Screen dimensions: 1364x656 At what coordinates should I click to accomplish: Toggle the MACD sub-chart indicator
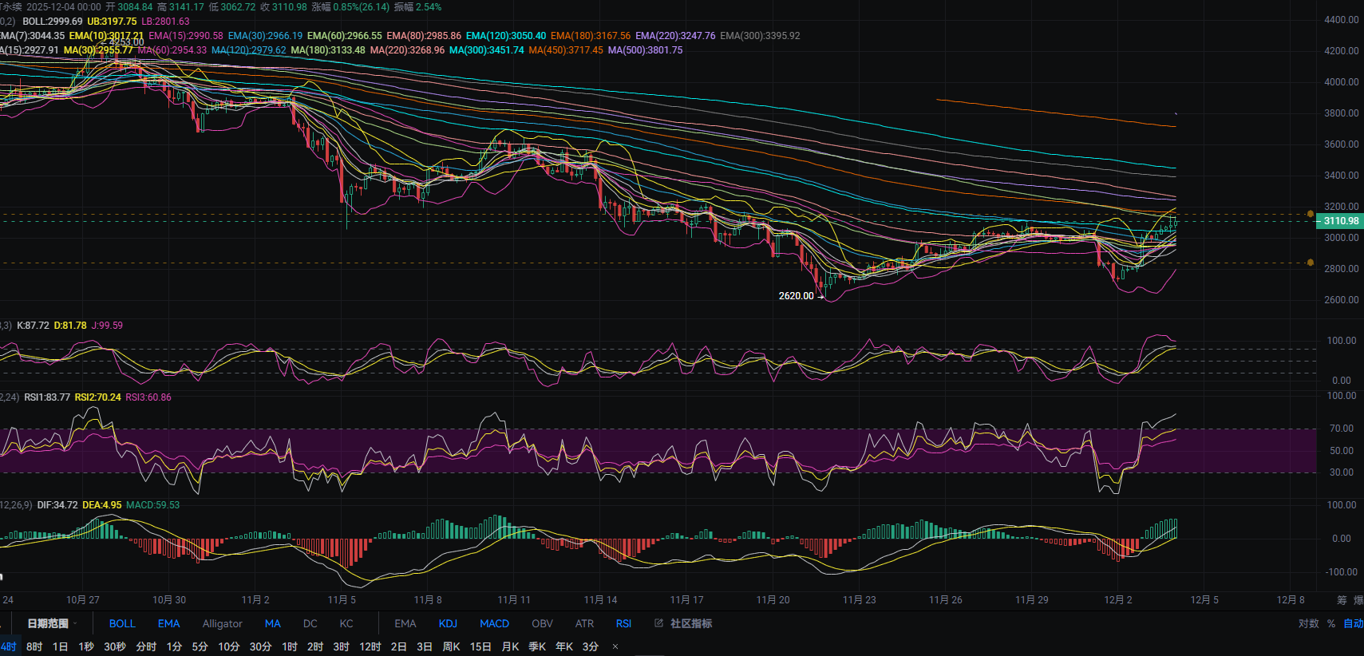(494, 623)
